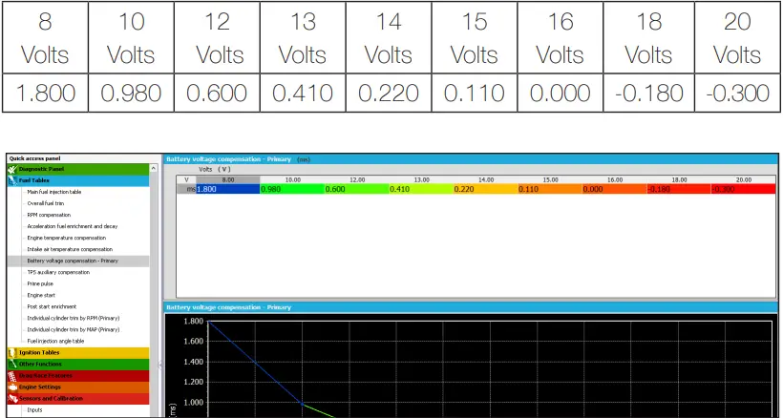Select the orange 0.110 ms cell
Viewport: 783px width, 418px height.
550,190
